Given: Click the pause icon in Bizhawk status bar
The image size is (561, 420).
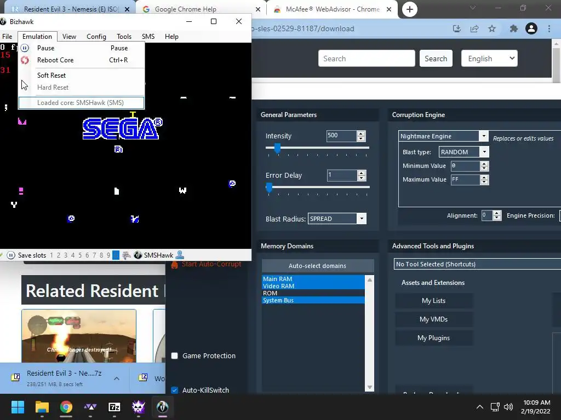Looking at the screenshot, I should 11,255.
